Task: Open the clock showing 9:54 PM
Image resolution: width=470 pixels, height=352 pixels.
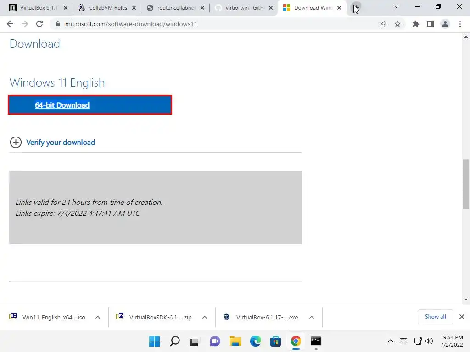Action: coord(452,341)
